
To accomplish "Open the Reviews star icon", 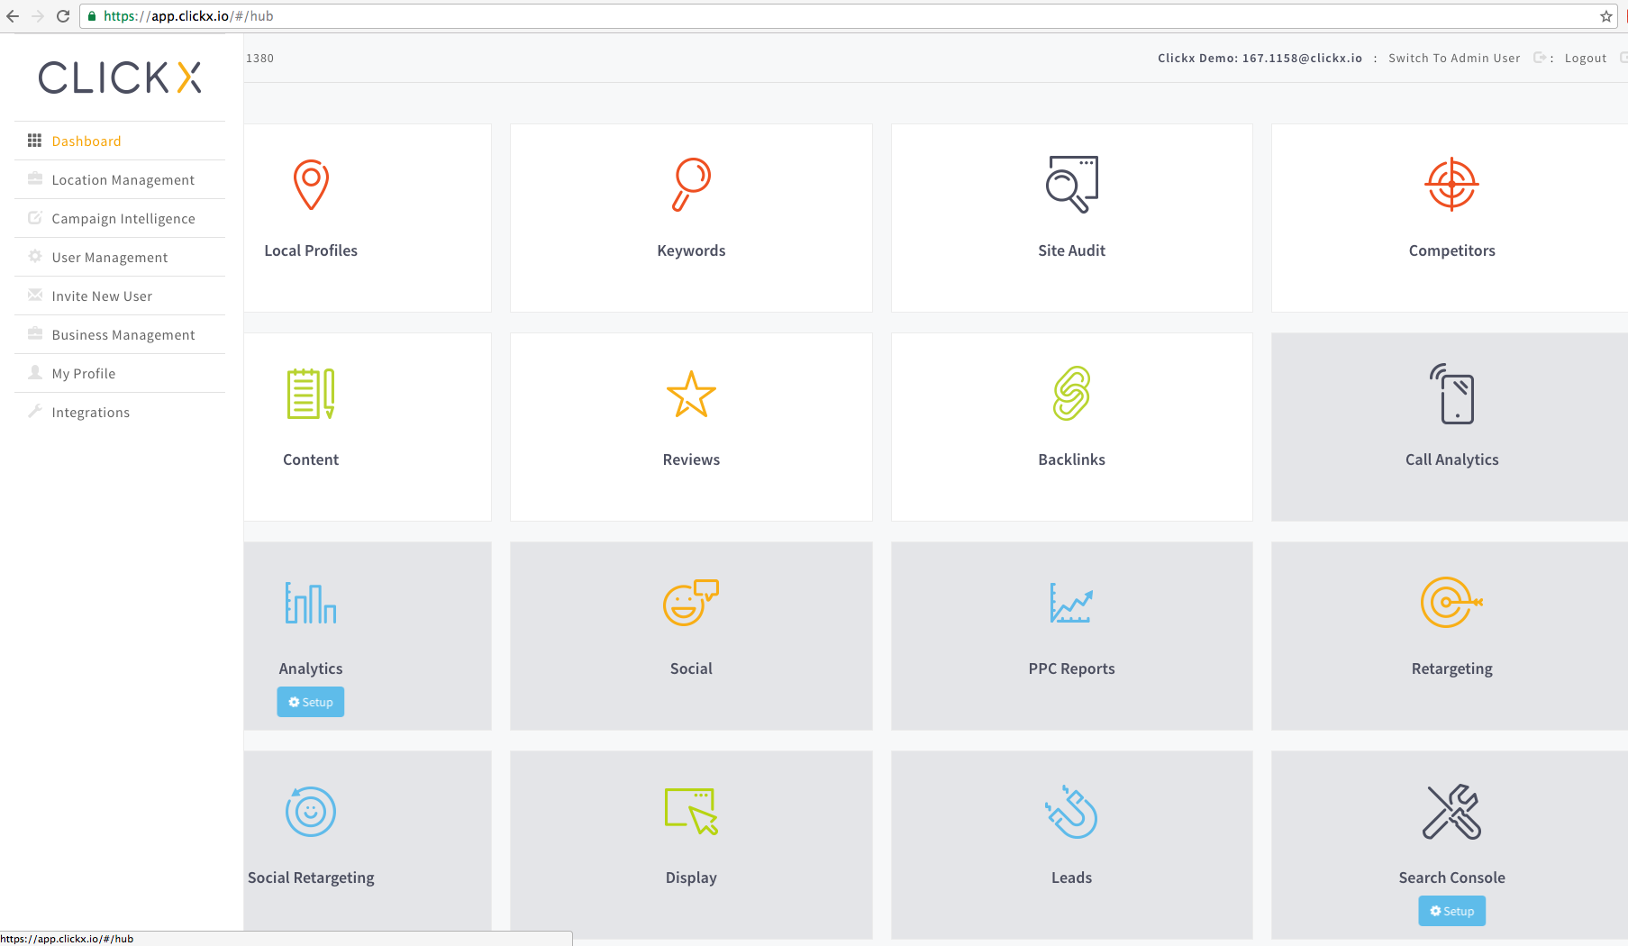I will (x=691, y=394).
